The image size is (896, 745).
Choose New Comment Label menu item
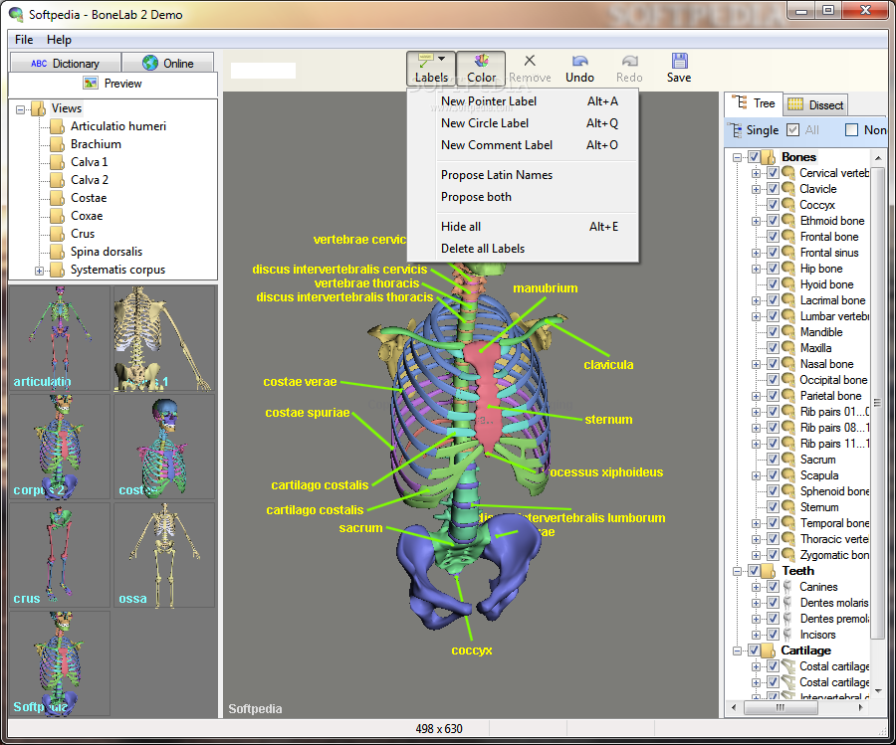click(x=523, y=145)
